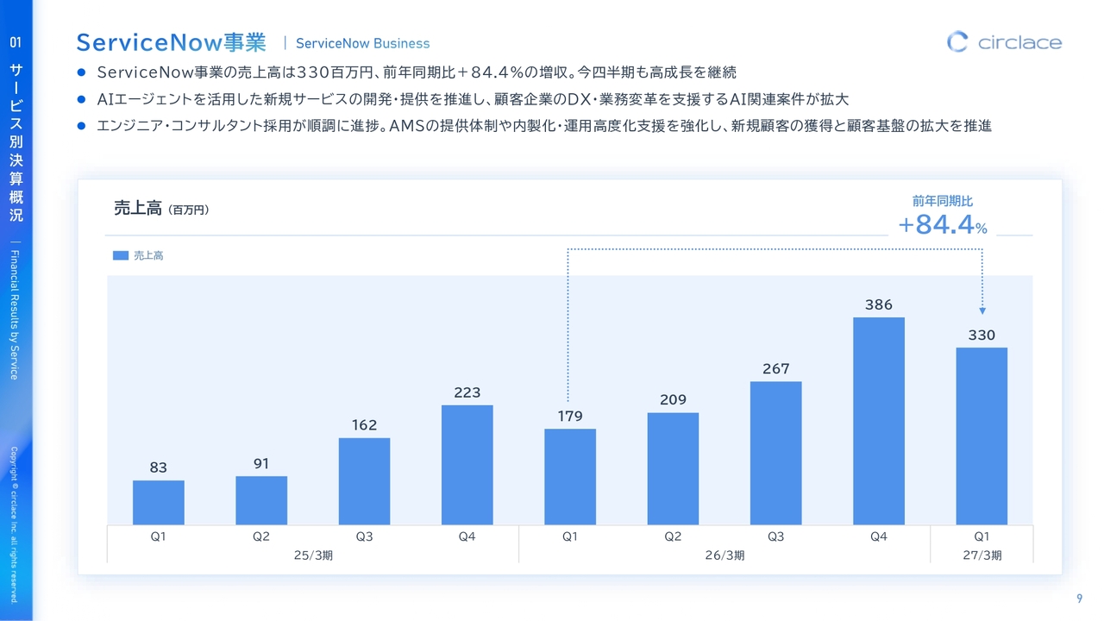This screenshot has height=621, width=1104.
Task: Click the blue 売上高 legend color square
Action: 121,255
